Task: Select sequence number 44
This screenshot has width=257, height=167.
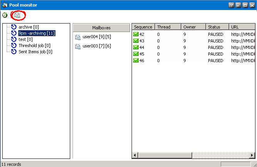Action: coord(142,47)
